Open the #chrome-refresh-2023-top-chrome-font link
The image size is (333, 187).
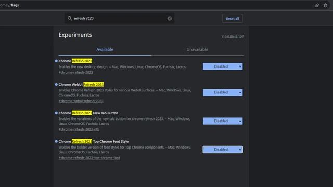click(x=89, y=158)
